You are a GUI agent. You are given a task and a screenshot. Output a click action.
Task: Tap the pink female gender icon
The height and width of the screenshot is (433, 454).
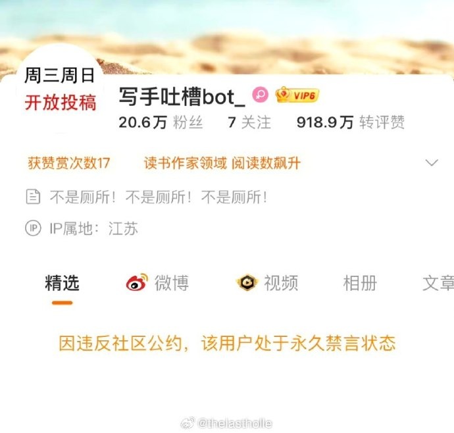click(x=261, y=95)
